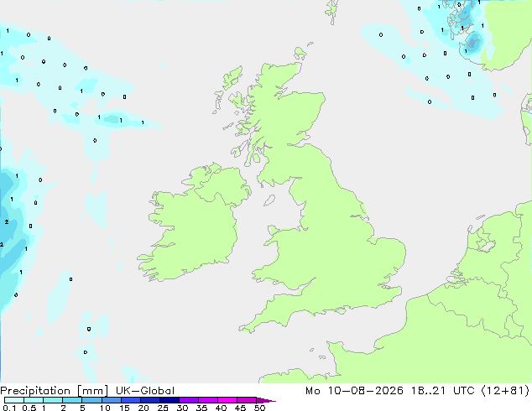Click the '(12+81)' forecast run label
The height and width of the screenshot is (411, 532).
505,391
